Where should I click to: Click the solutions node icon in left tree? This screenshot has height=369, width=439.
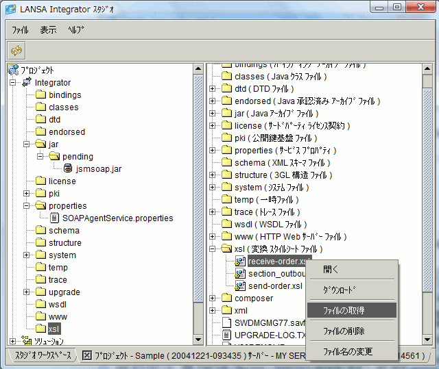coord(27,341)
